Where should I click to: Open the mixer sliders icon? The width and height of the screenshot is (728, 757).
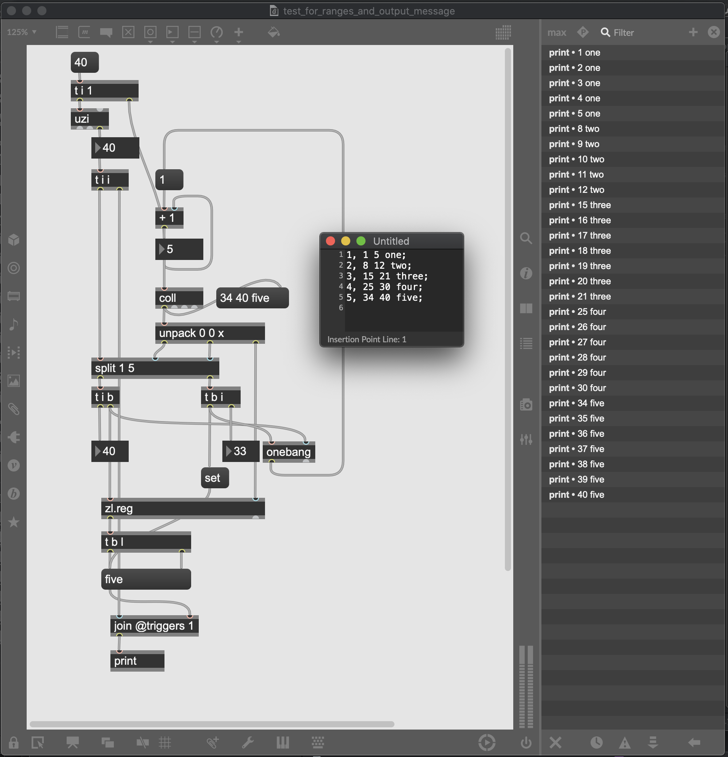click(526, 439)
